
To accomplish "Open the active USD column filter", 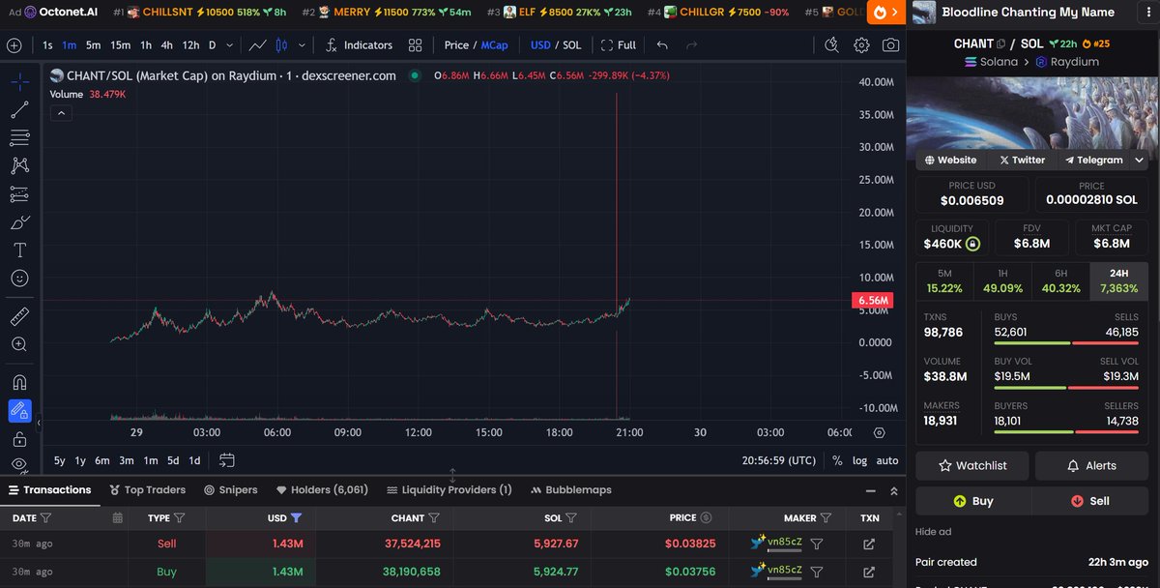I will click(297, 518).
